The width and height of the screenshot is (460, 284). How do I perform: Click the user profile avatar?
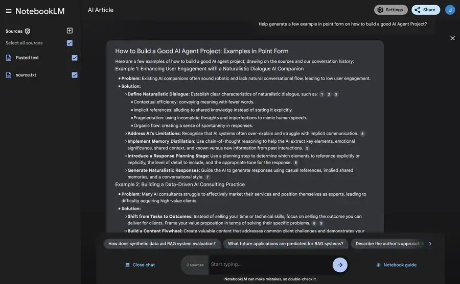[450, 10]
